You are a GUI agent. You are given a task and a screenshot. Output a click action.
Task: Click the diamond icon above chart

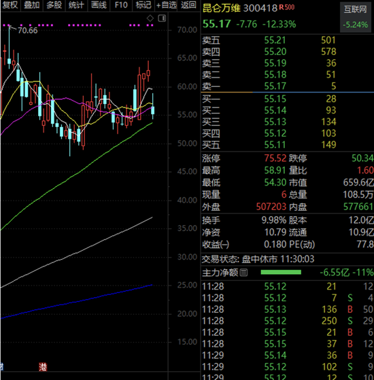coord(150,18)
